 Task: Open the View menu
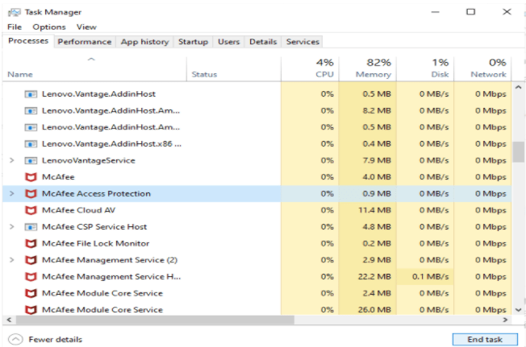coord(86,27)
